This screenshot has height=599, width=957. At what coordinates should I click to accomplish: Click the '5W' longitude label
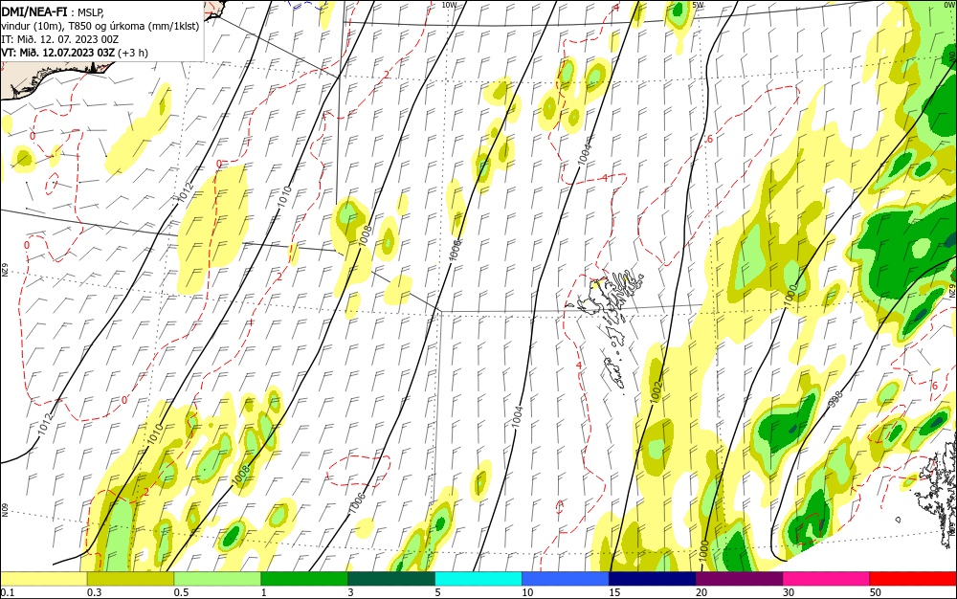pos(699,5)
